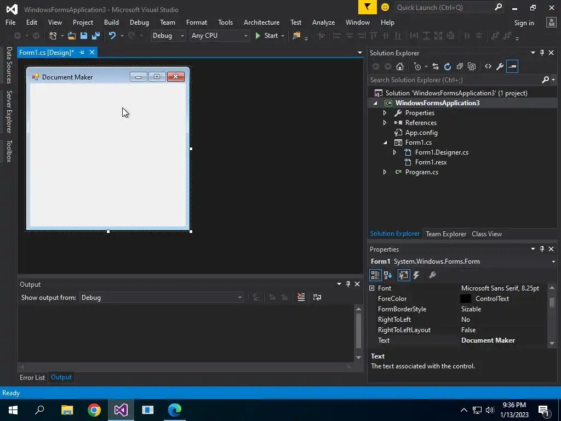Expand the Properties node in Solution Explorer
This screenshot has width=561, height=421.
click(x=385, y=113)
